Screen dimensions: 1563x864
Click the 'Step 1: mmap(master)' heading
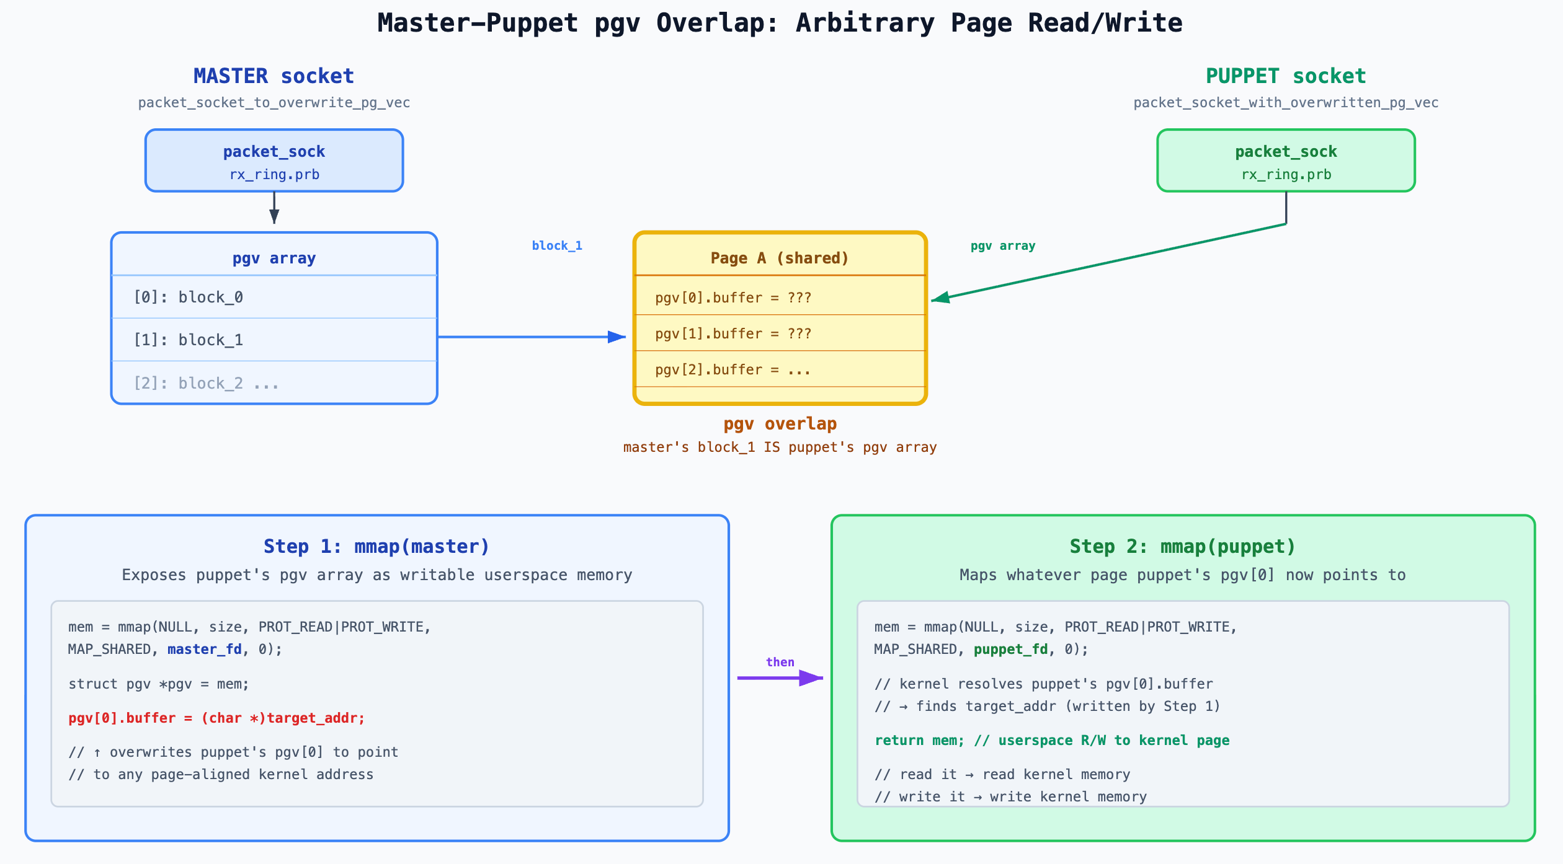click(x=376, y=546)
